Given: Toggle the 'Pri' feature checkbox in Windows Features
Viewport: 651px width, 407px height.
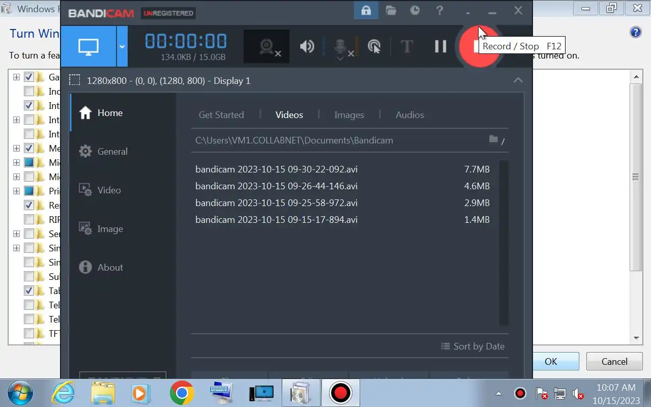Looking at the screenshot, I should tap(29, 191).
